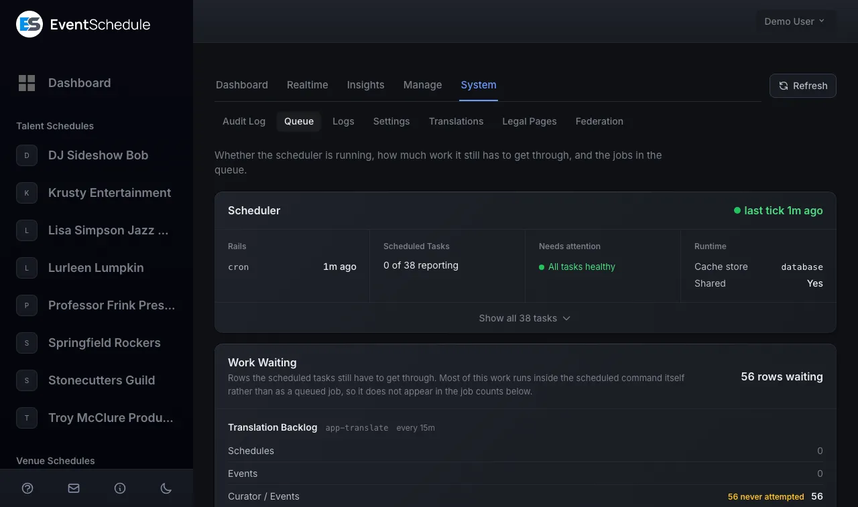The height and width of the screenshot is (507, 858).
Task: Click the info circle icon
Action: tap(120, 488)
